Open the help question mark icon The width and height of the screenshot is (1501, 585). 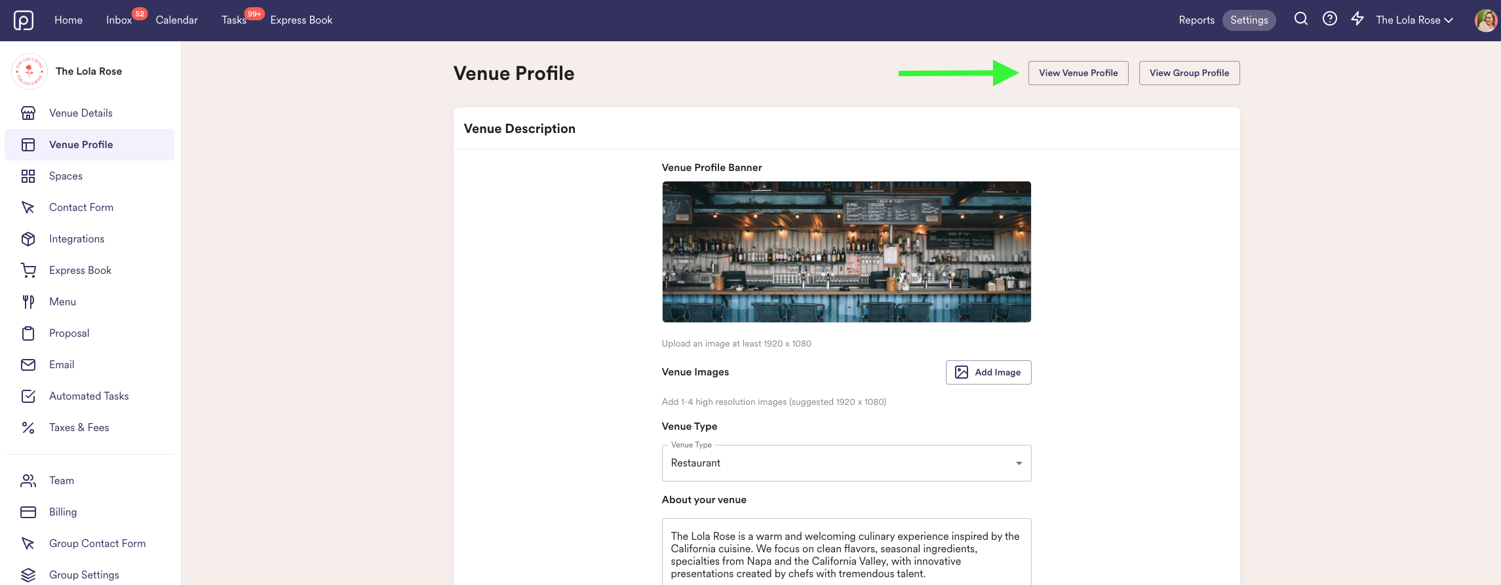coord(1330,19)
